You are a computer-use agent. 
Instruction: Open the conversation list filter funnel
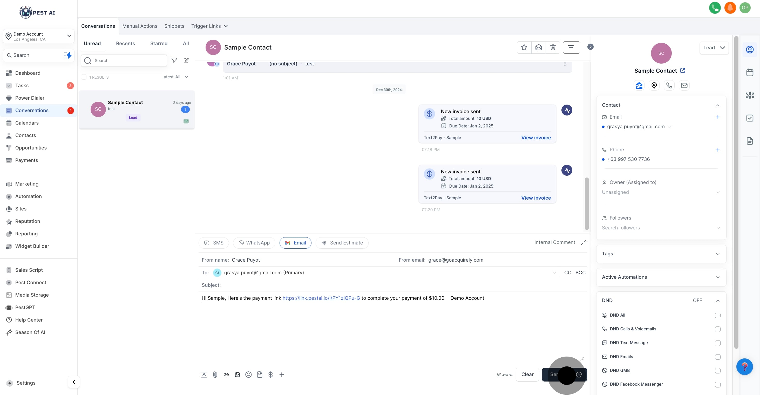(174, 60)
